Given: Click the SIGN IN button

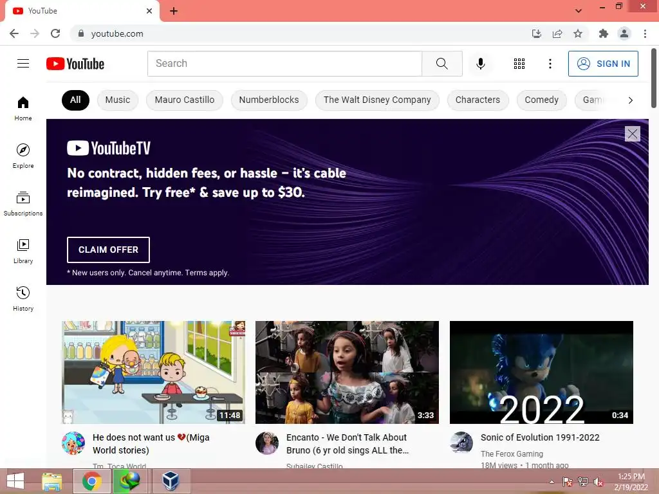Looking at the screenshot, I should pos(603,64).
